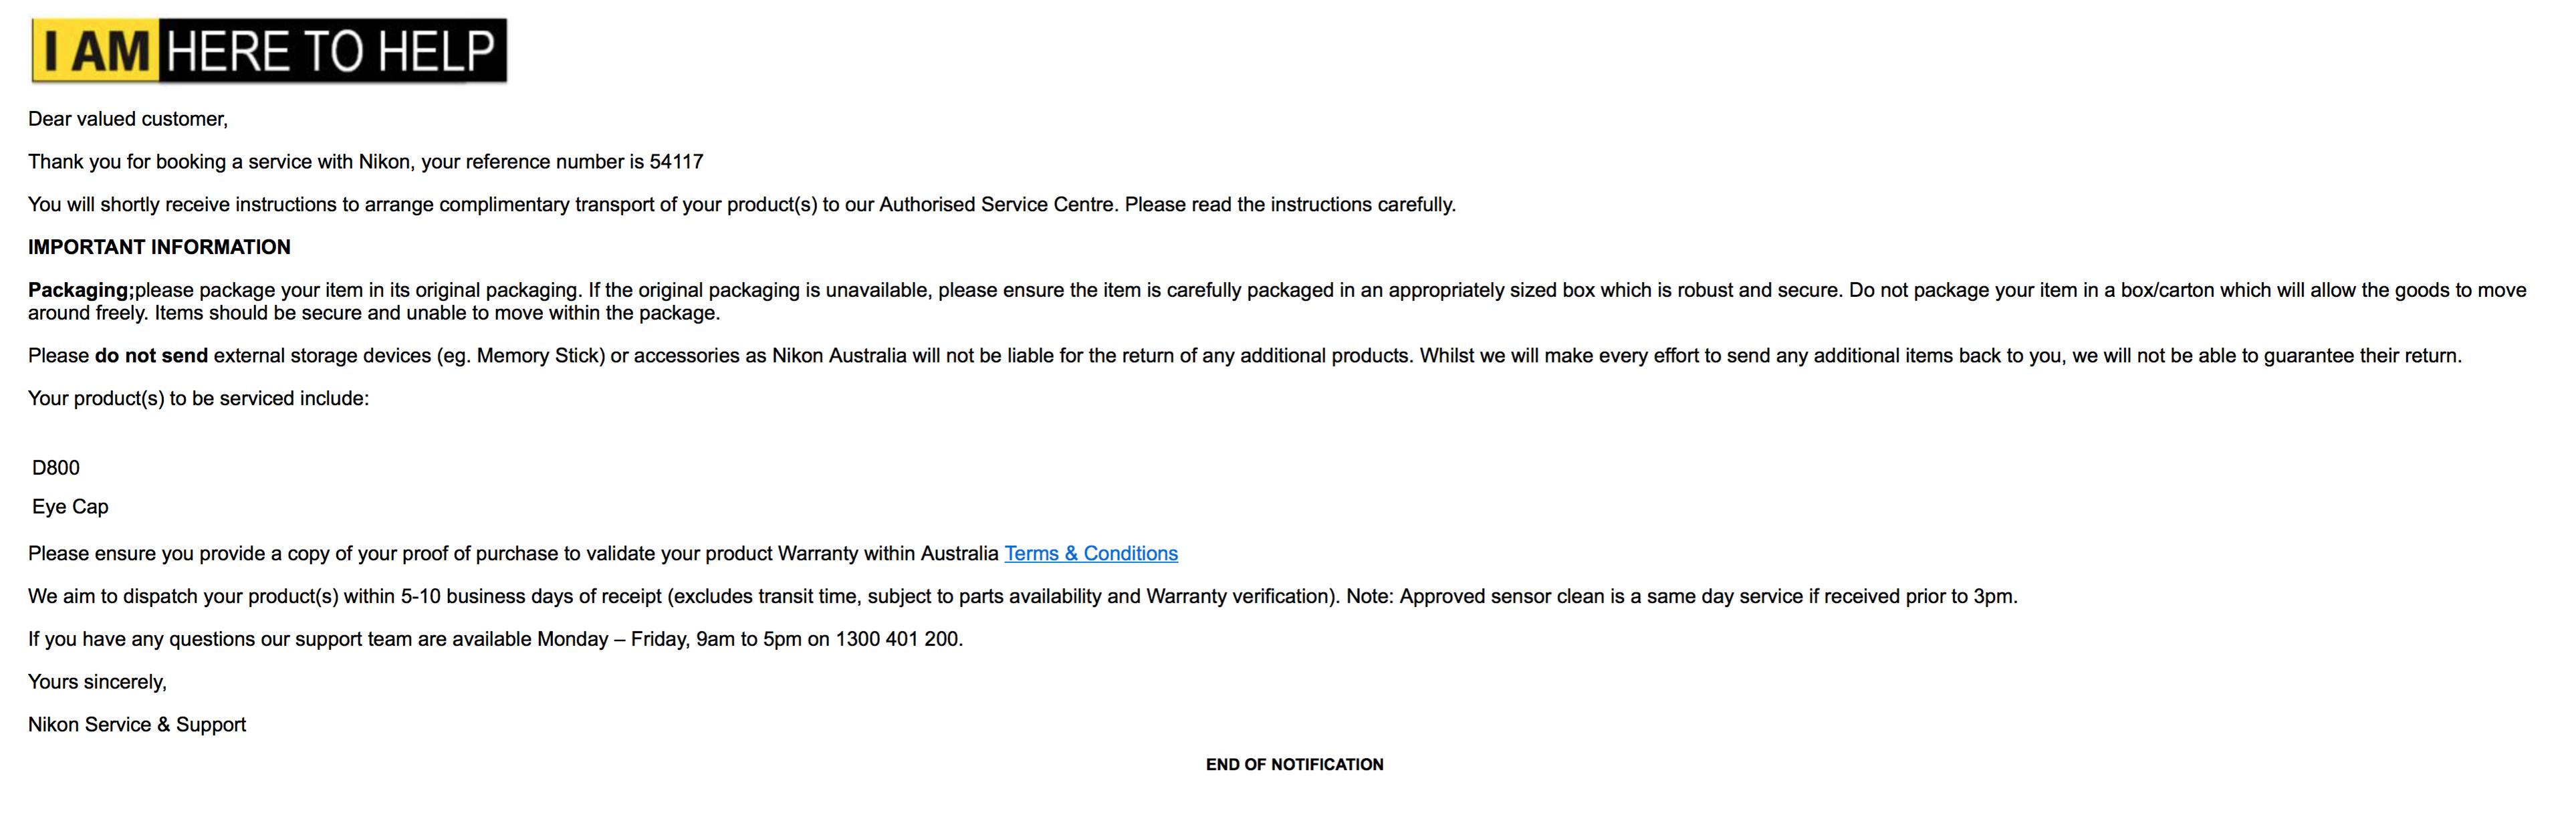Click the Nikon Service & Support signature
The width and height of the screenshot is (2576, 817).
[x=137, y=725]
